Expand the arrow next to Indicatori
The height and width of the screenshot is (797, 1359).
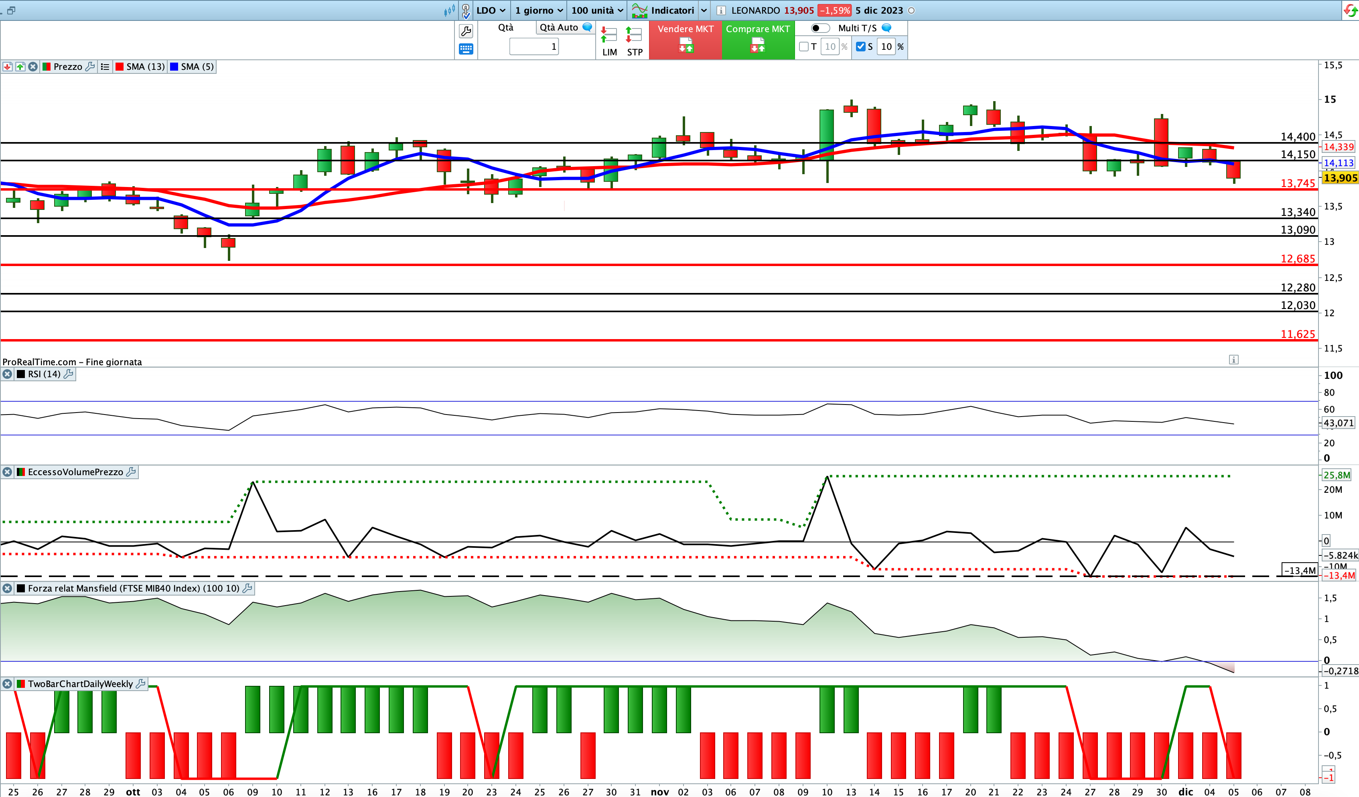click(704, 10)
